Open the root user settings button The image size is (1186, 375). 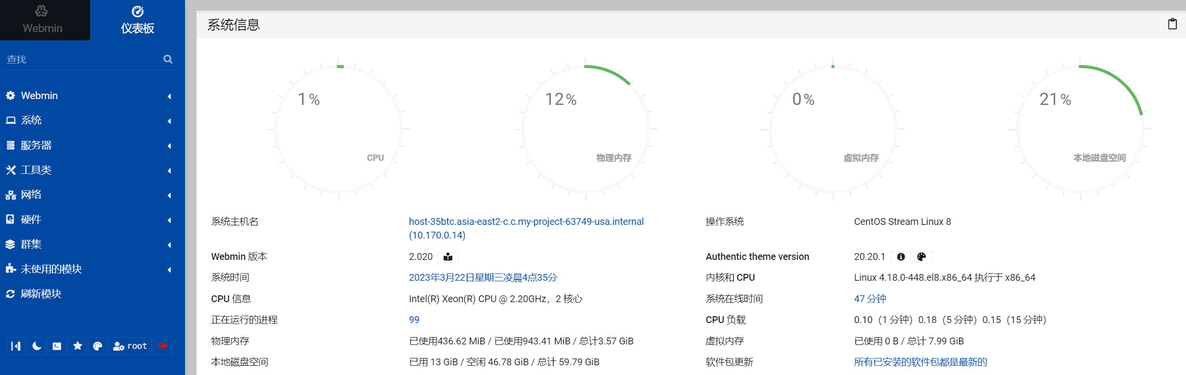[x=130, y=346]
